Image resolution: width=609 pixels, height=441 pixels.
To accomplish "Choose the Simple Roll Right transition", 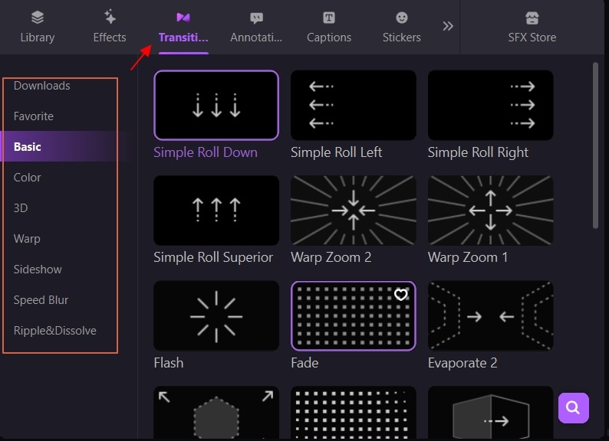I will 490,105.
